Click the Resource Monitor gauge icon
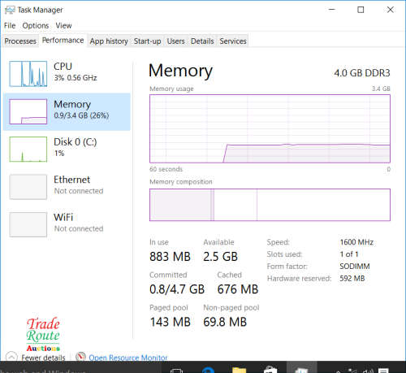 point(80,357)
